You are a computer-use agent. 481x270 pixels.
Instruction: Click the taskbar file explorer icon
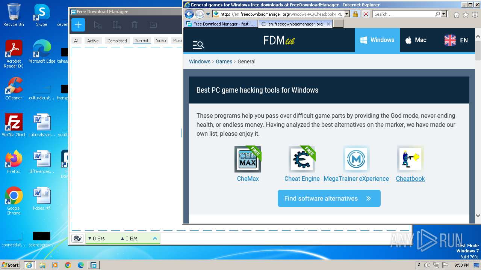(42, 265)
